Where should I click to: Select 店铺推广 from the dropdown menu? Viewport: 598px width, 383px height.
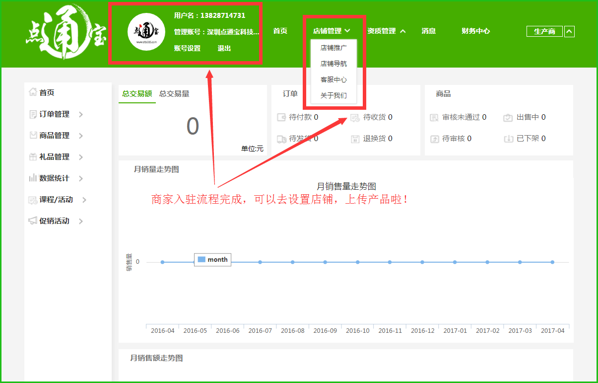(333, 48)
